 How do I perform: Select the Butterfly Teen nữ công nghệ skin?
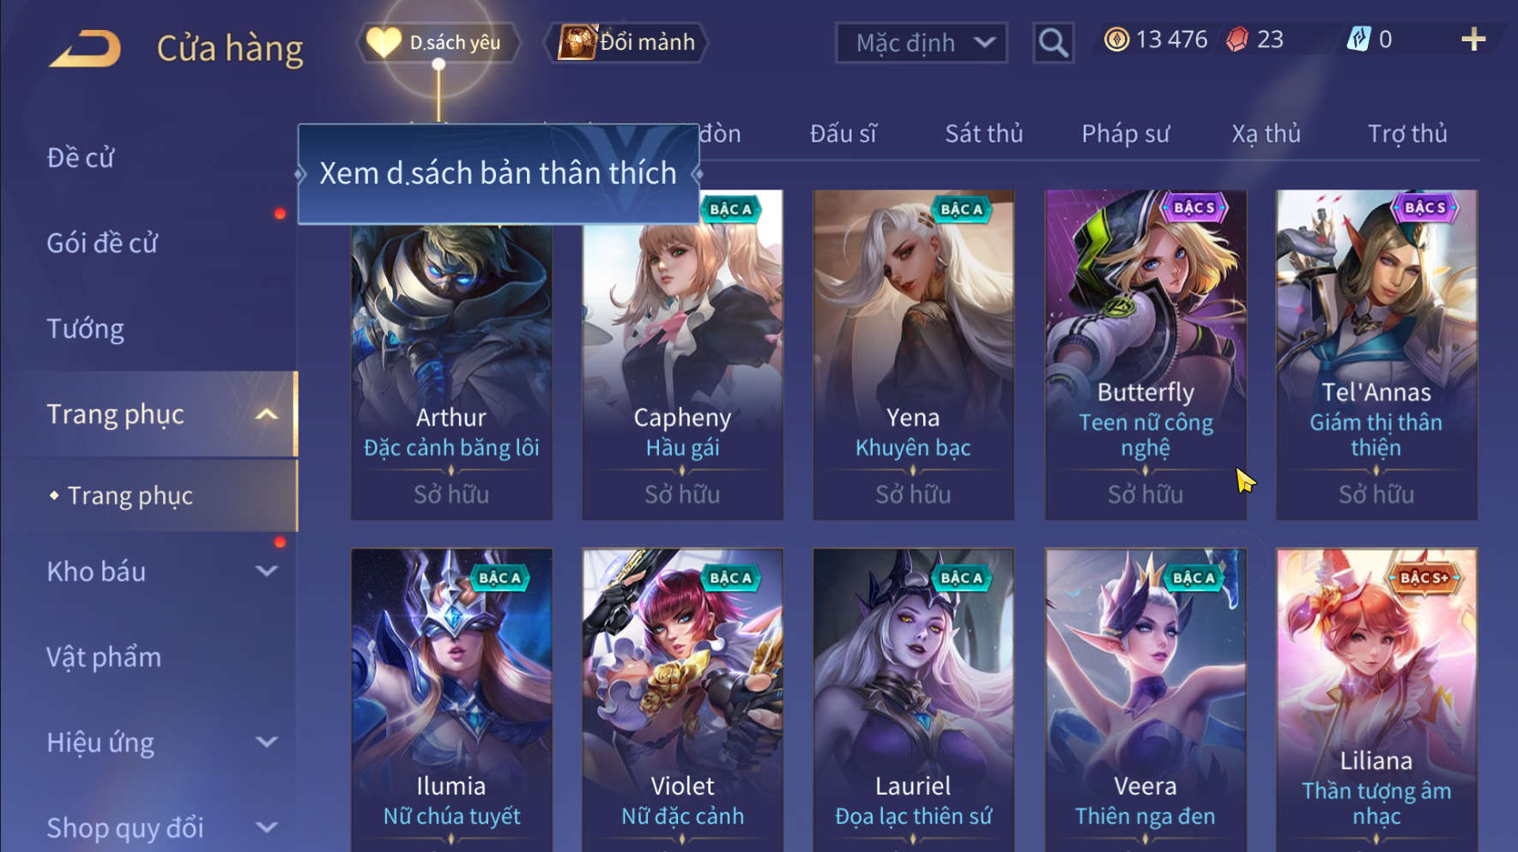coord(1146,354)
